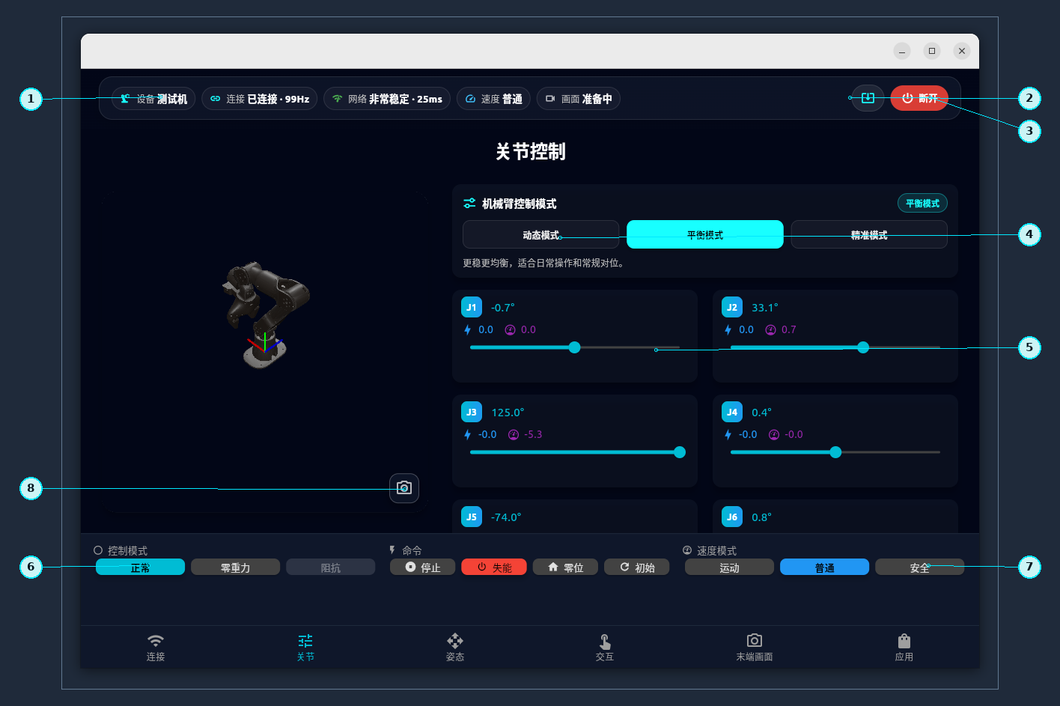Open the 连接 tab with wifi icon

coord(156,648)
